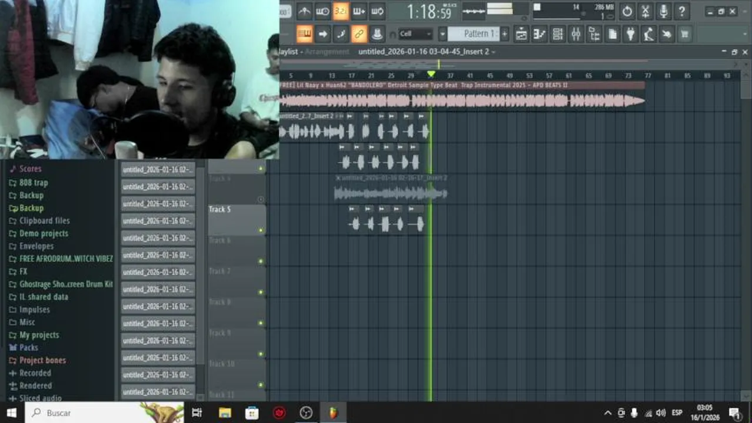Mute Track 5 with its green light

click(261, 230)
